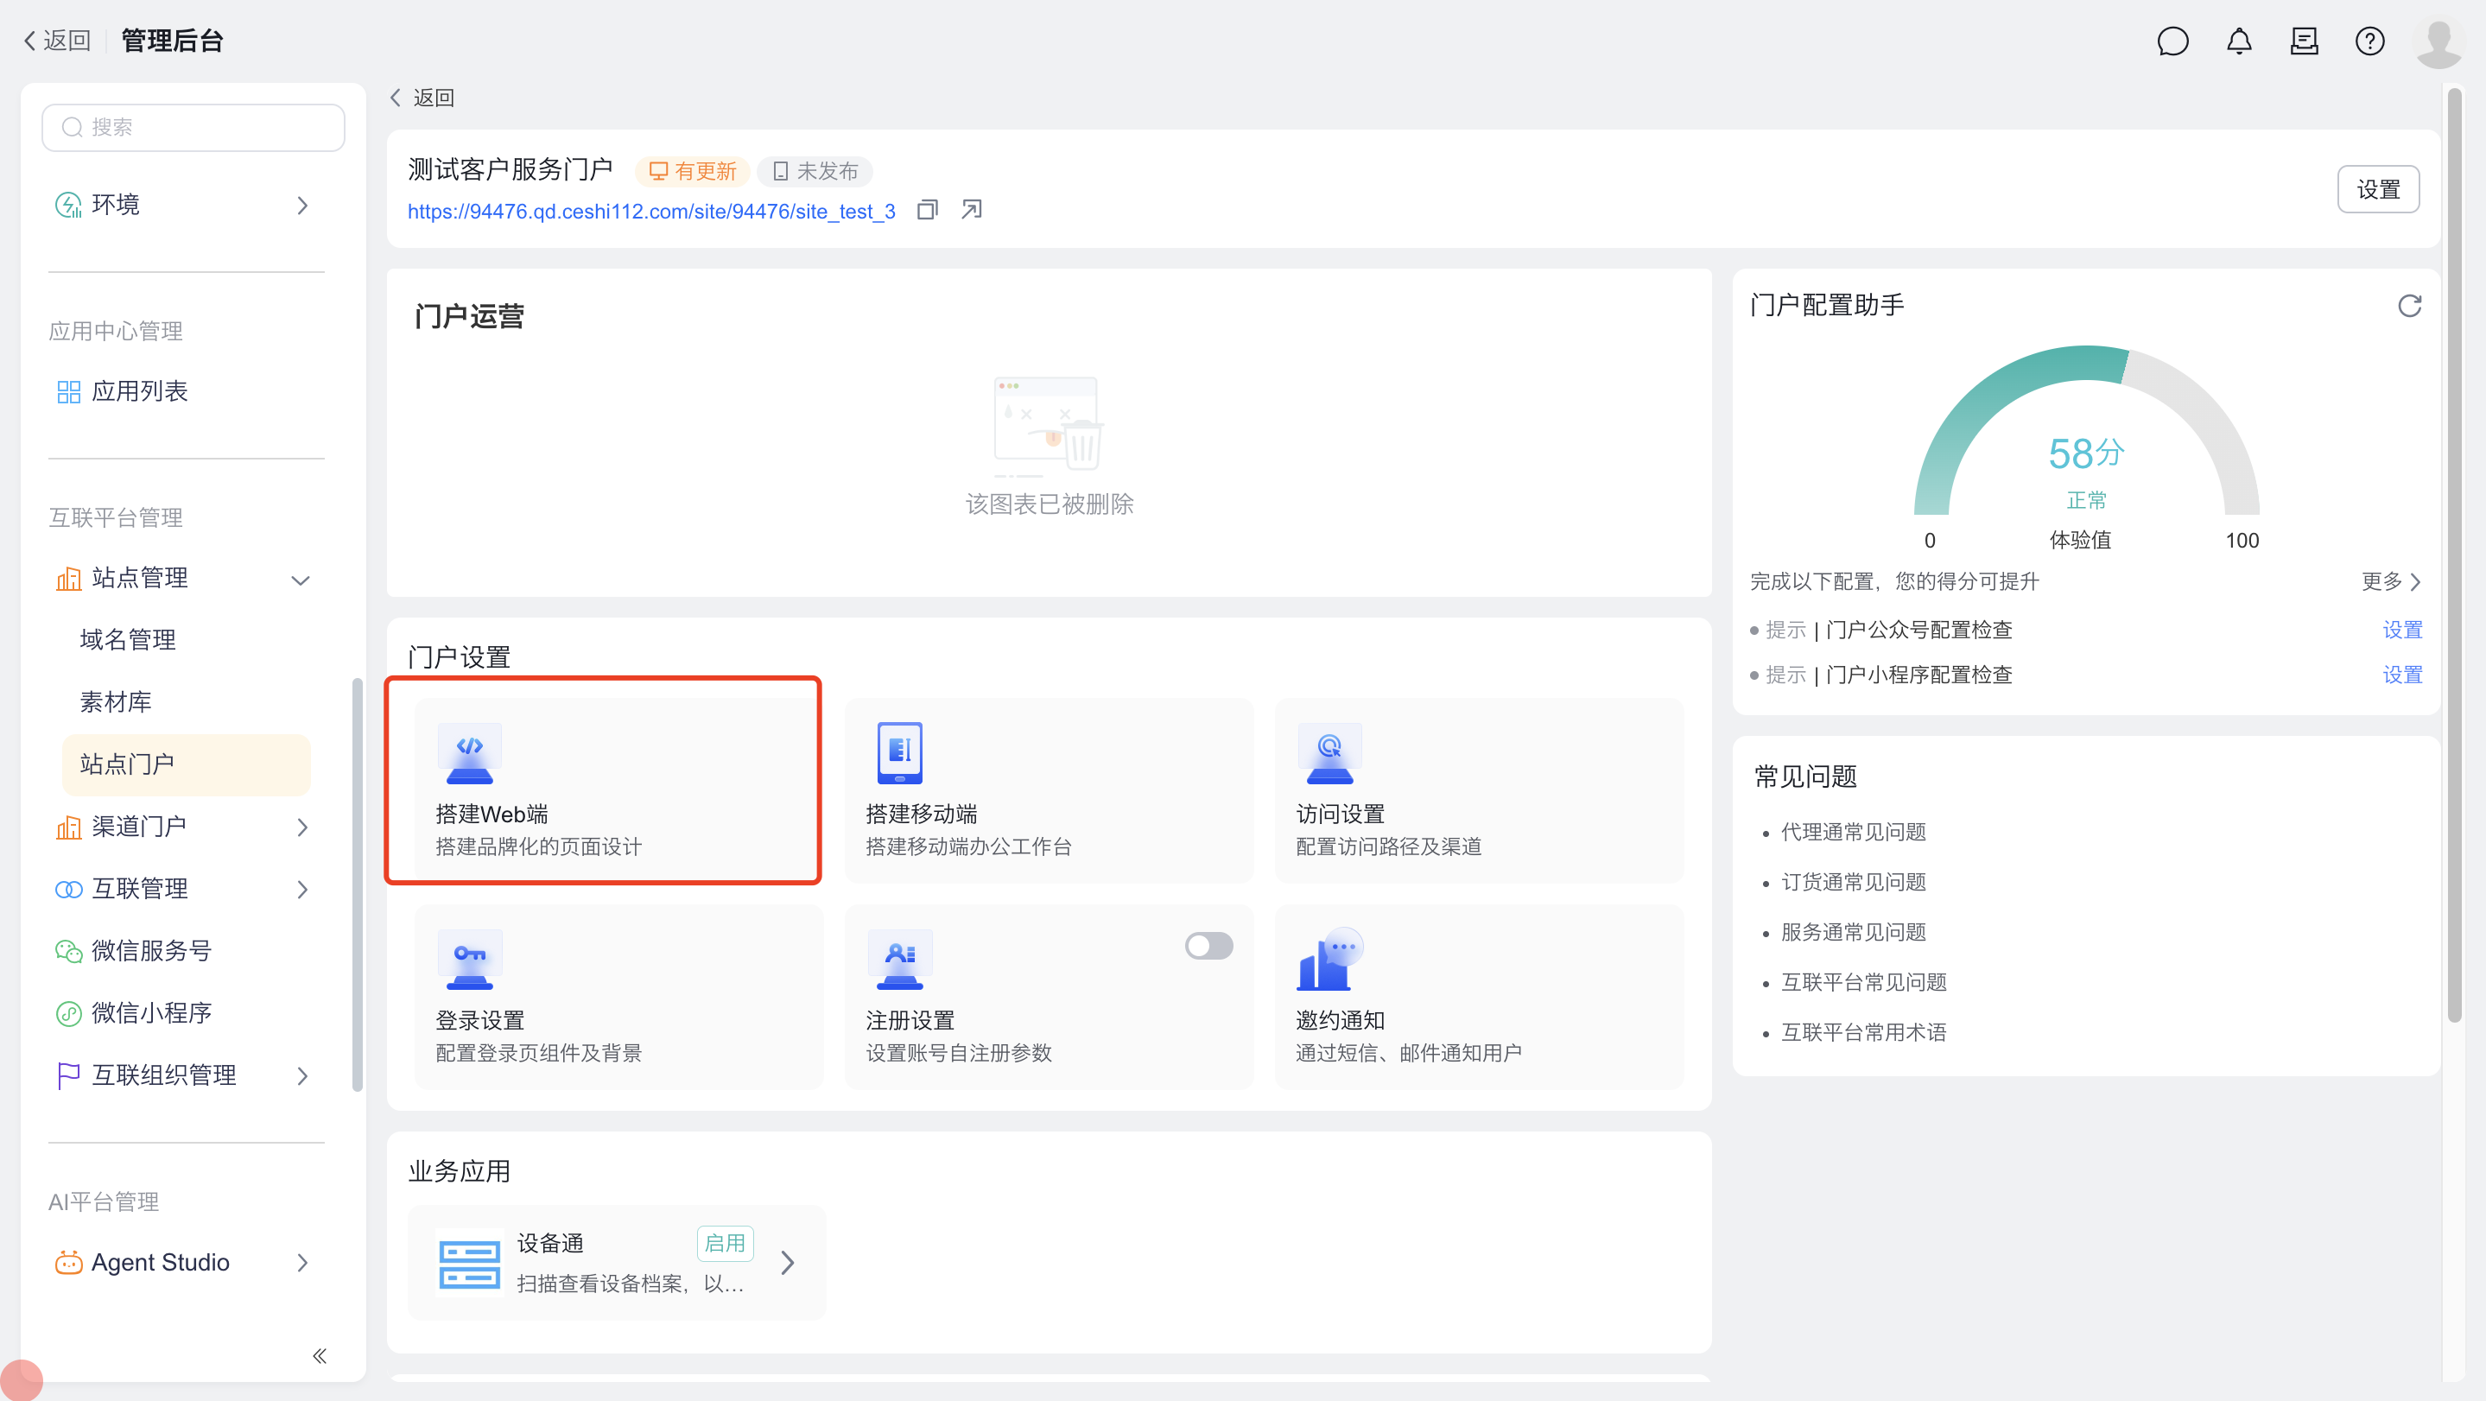Screen dimensions: 2486x1401
Task: Collapse the sidebar with double-arrow icon
Action: click(320, 1355)
